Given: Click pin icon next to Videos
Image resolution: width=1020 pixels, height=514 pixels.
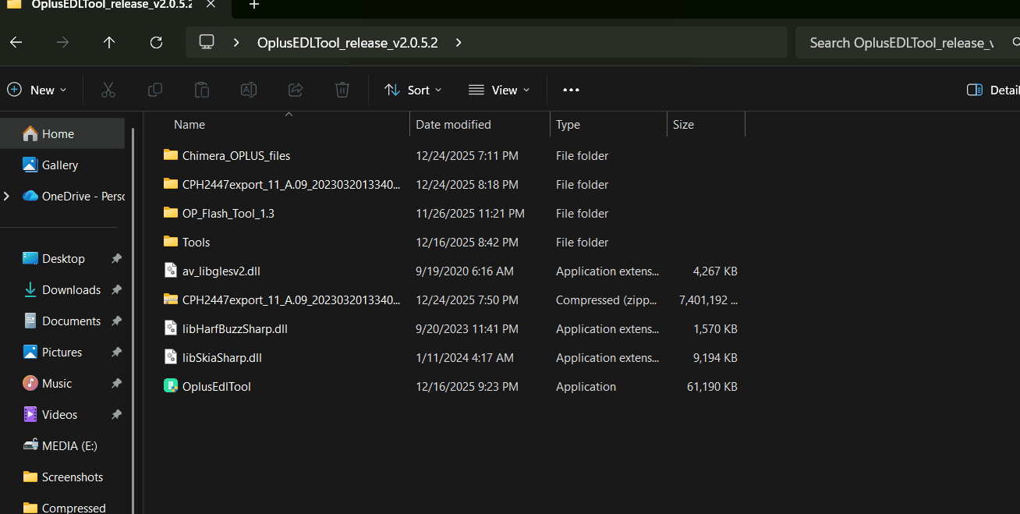Looking at the screenshot, I should pyautogui.click(x=116, y=414).
